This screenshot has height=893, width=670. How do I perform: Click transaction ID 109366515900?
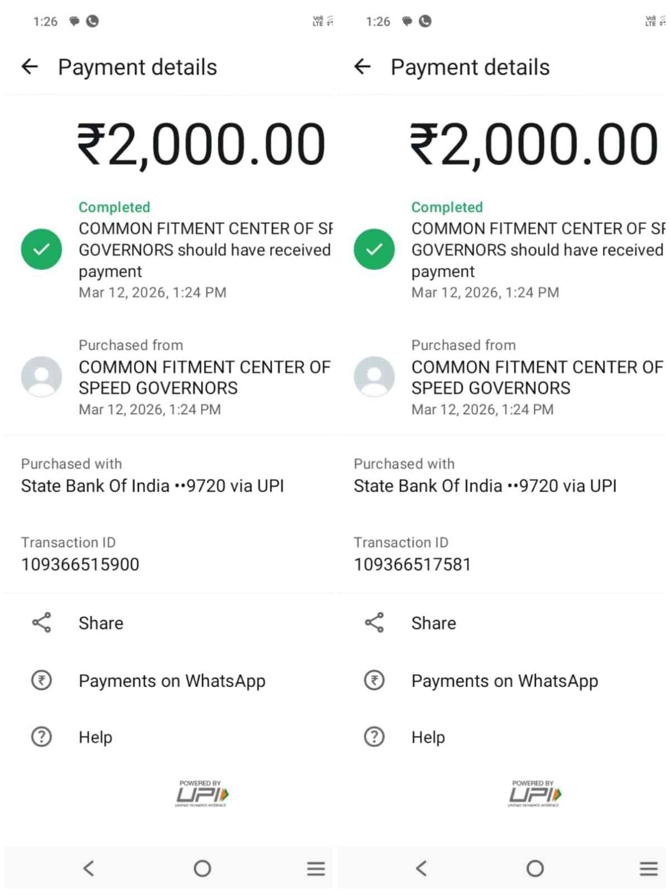80,564
